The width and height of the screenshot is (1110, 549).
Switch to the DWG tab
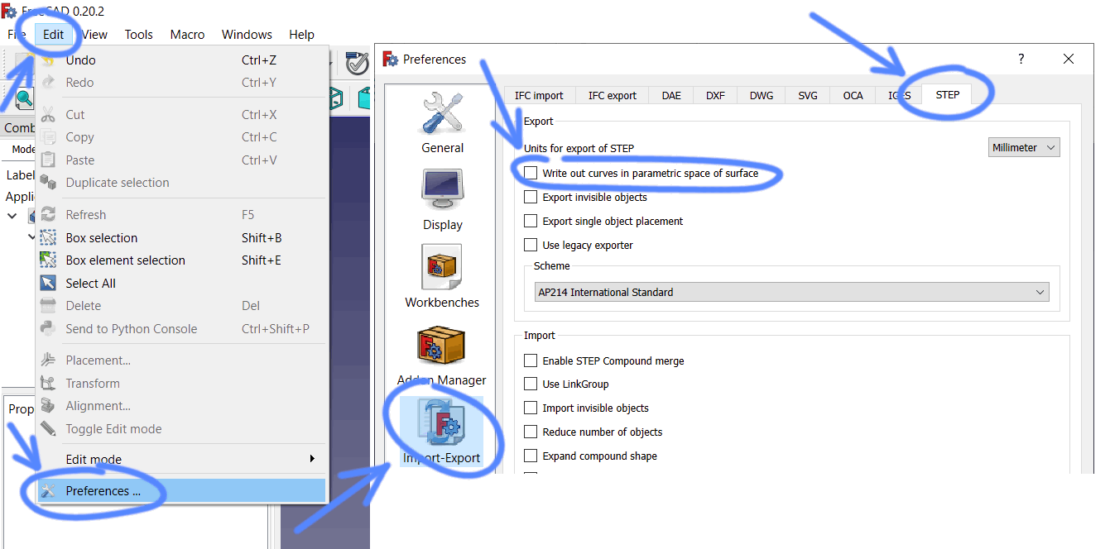(x=762, y=95)
